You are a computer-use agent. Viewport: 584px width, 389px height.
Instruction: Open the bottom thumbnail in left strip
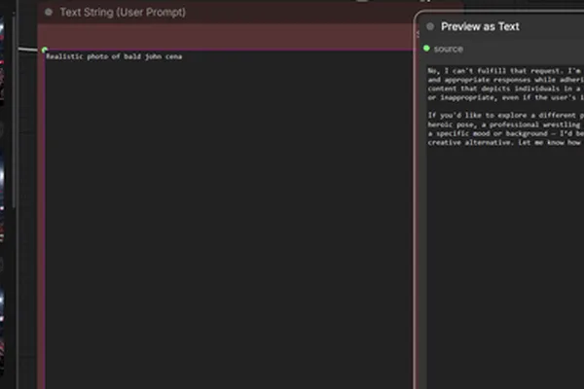click(2, 330)
